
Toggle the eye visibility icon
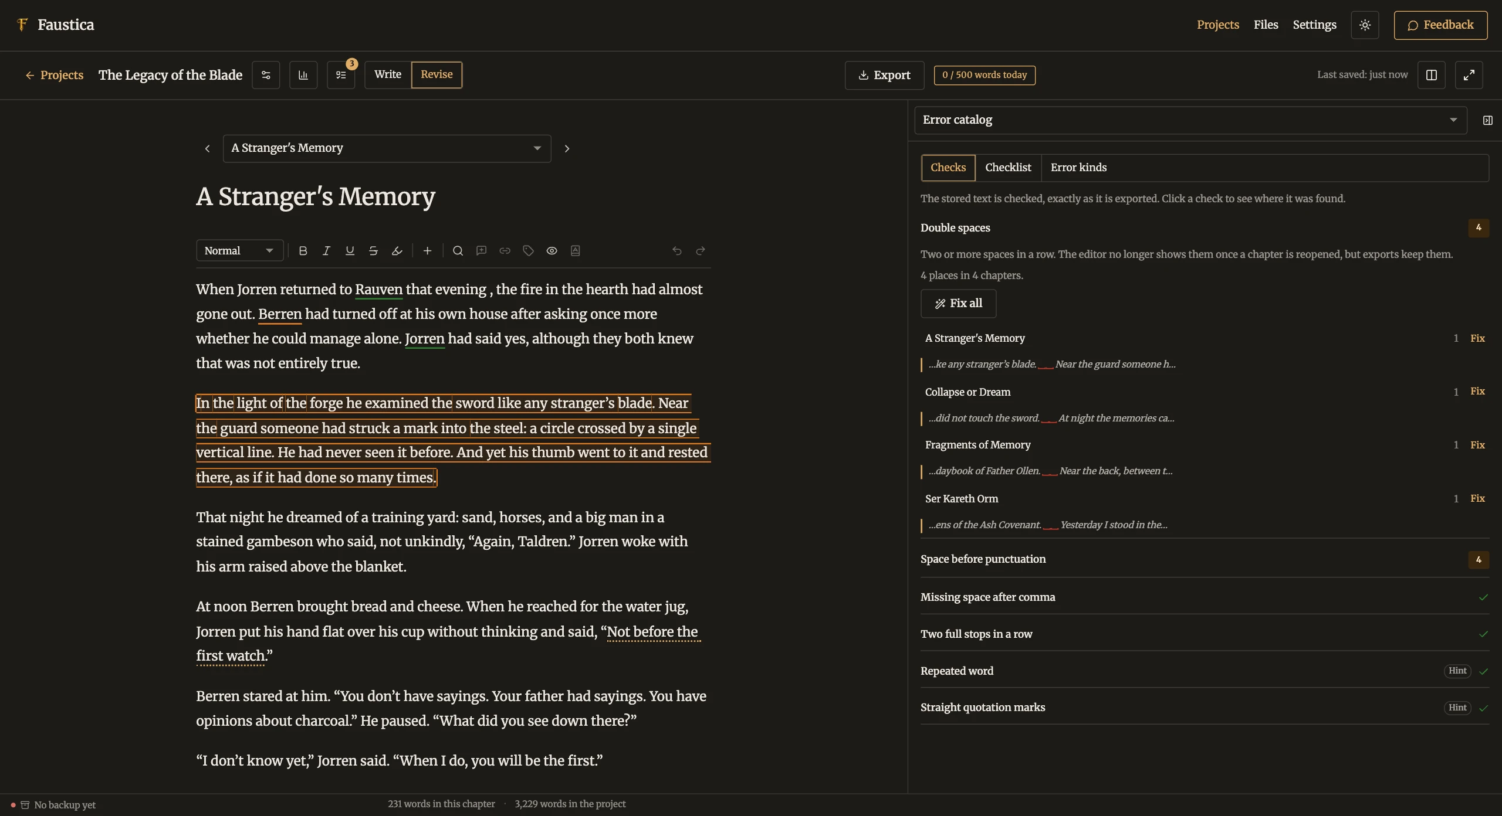[x=552, y=251]
